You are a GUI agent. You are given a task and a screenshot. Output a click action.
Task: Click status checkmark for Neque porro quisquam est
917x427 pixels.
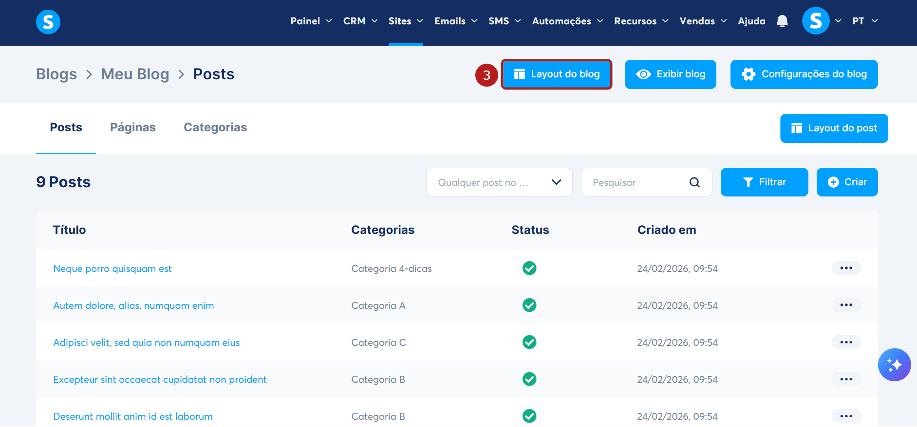[529, 268]
